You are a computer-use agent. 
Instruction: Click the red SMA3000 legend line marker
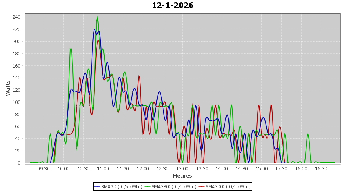pyautogui.click(x=202, y=186)
